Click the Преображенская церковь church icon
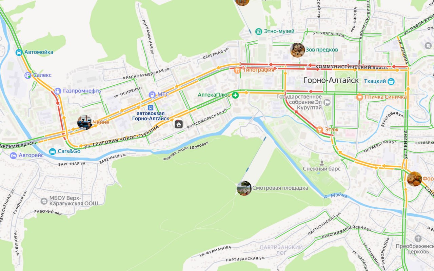434x271 pixels. pos(418,238)
